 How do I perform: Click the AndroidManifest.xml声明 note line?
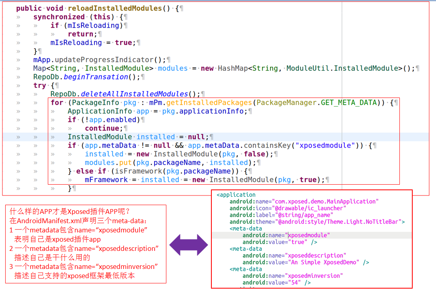click(78, 221)
